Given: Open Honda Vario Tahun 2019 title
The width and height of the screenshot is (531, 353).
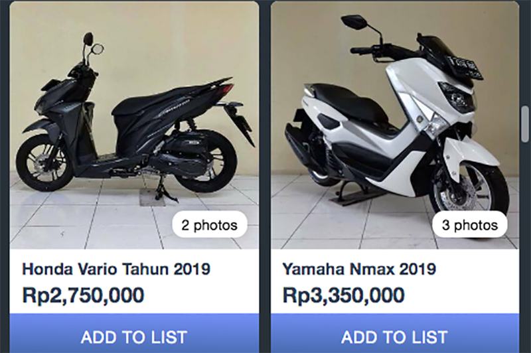Looking at the screenshot, I should [116, 269].
